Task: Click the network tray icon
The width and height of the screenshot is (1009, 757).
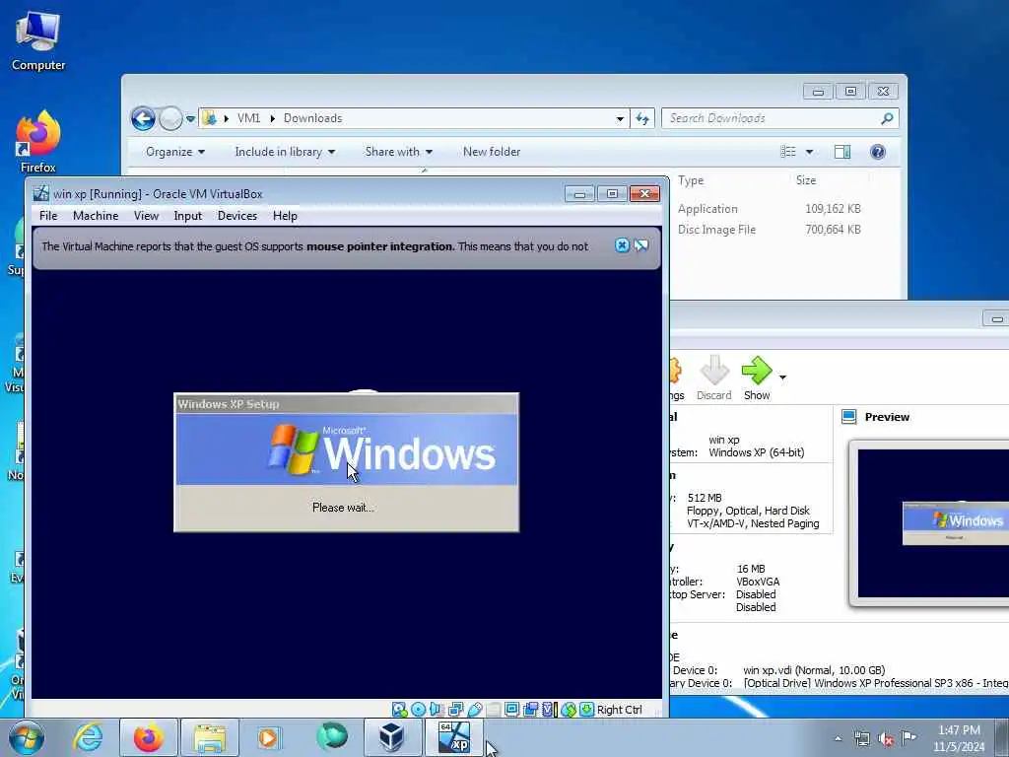Action: [x=861, y=738]
